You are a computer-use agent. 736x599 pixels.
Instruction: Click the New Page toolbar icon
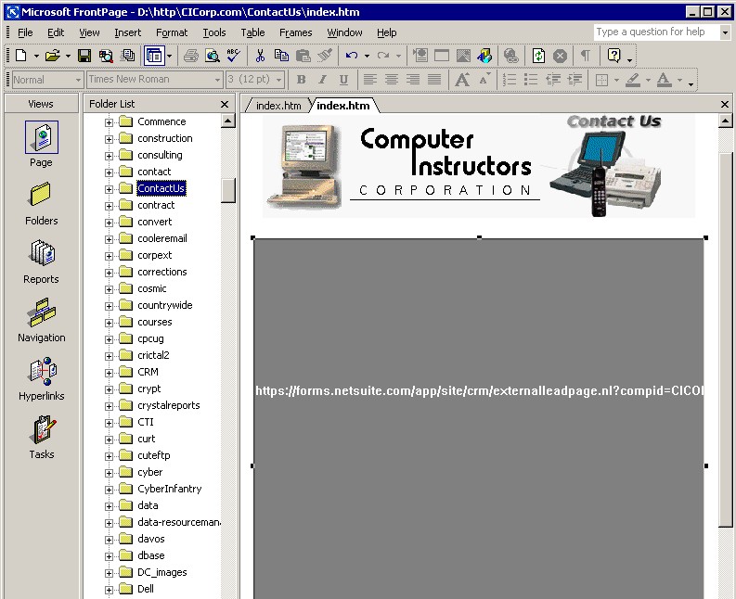pos(20,56)
